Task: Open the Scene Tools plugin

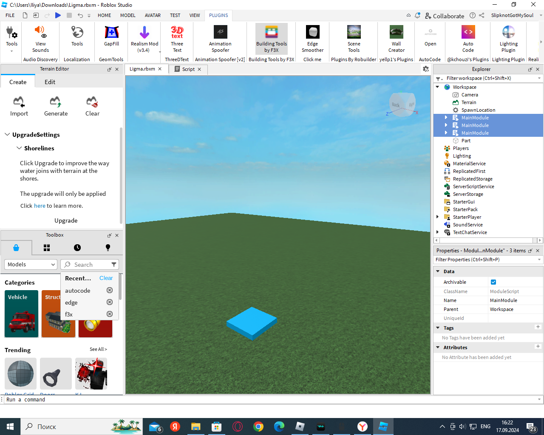Action: pyautogui.click(x=354, y=39)
